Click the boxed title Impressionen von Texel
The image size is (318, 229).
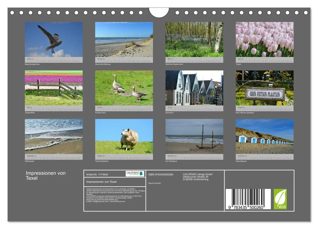(x=101, y=182)
